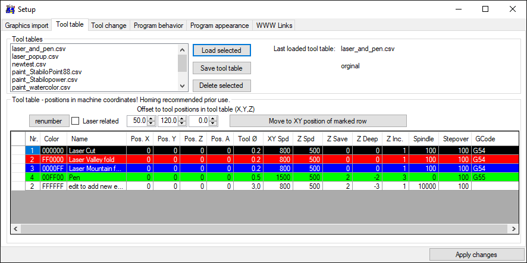Screen dimensions: 527x263
Task: Maximize the Setup window
Action: click(485, 9)
